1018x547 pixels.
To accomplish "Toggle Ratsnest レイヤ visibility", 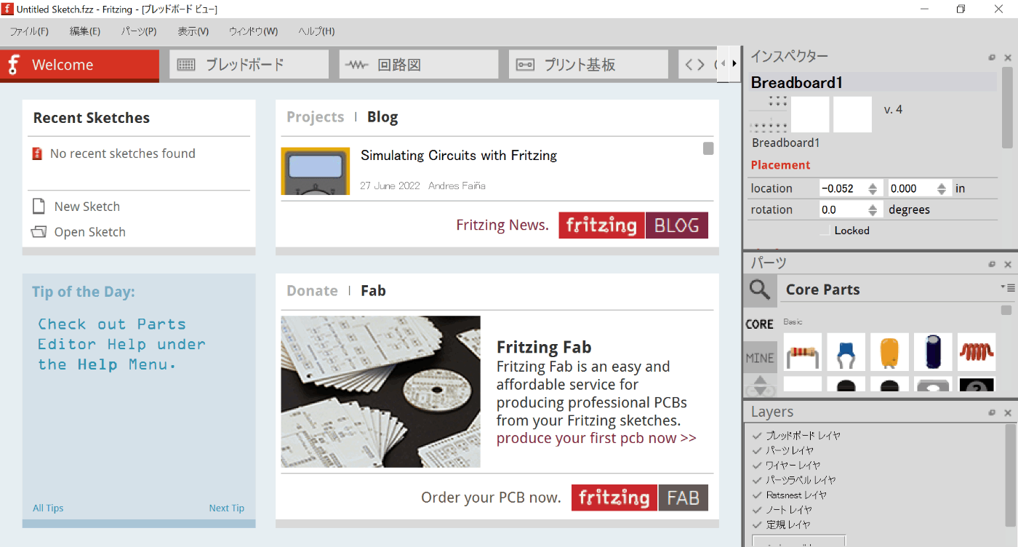I will [757, 495].
